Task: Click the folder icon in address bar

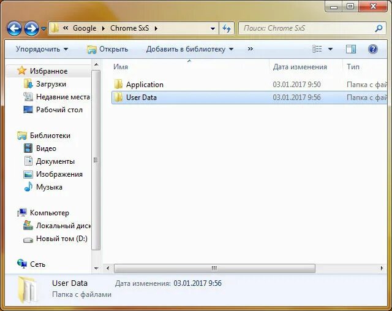Action: 55,28
